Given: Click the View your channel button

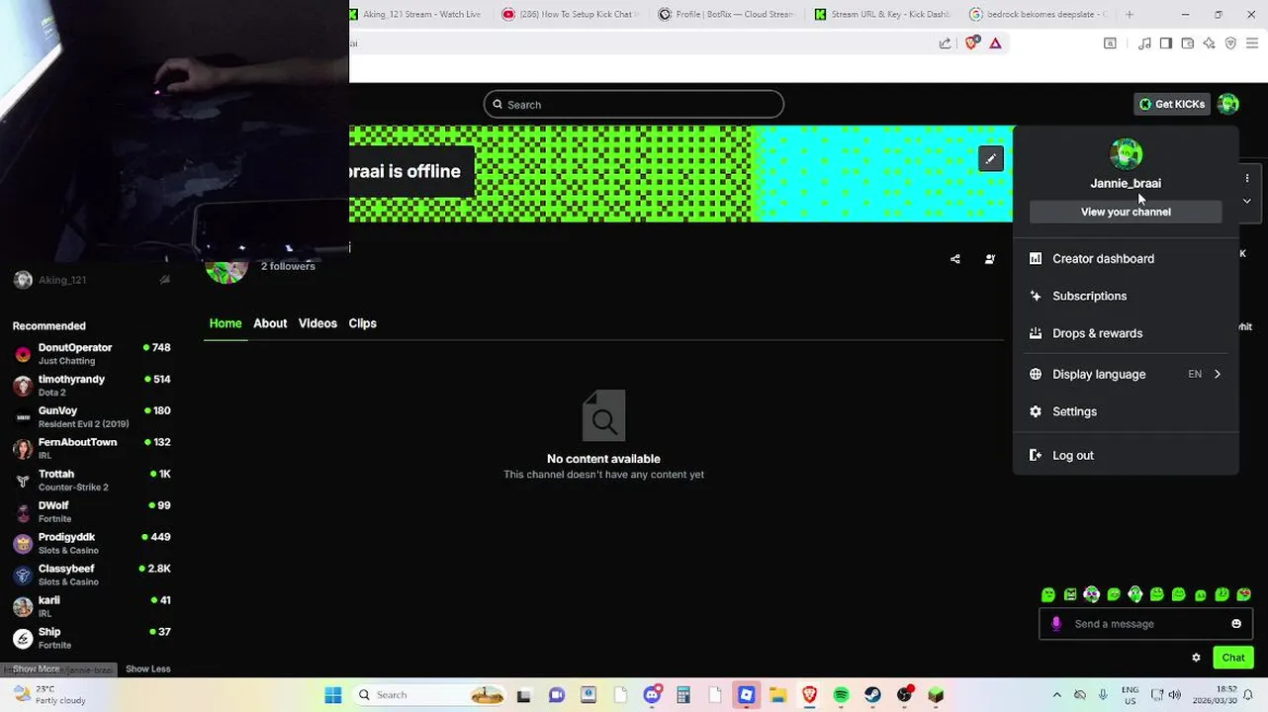Looking at the screenshot, I should tap(1126, 212).
